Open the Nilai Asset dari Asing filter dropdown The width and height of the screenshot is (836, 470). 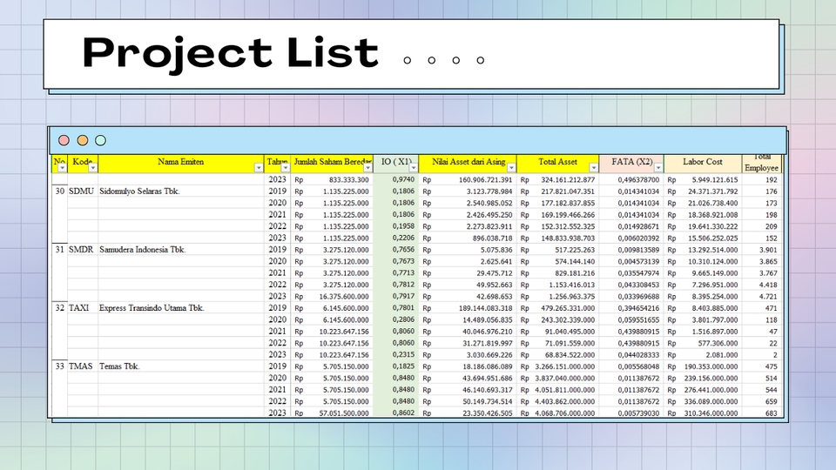coord(511,168)
